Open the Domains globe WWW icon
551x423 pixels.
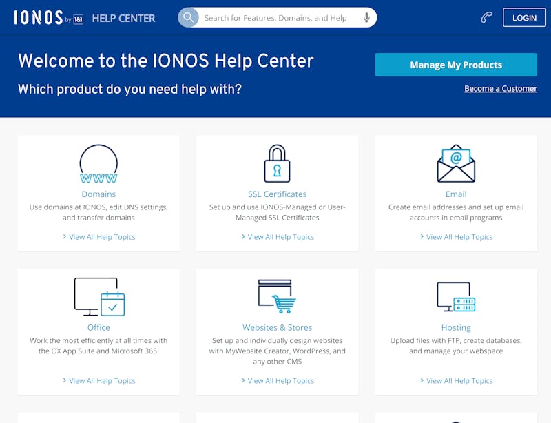(x=98, y=164)
